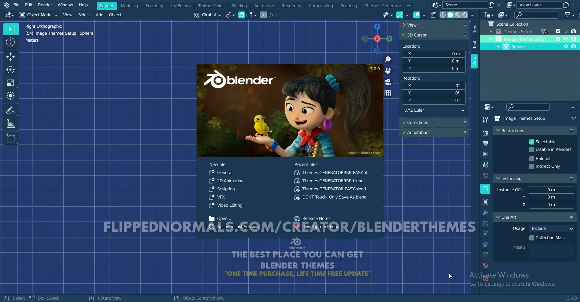Image resolution: width=580 pixels, height=302 pixels.
Task: Select the Rotate tool
Action: point(11,70)
